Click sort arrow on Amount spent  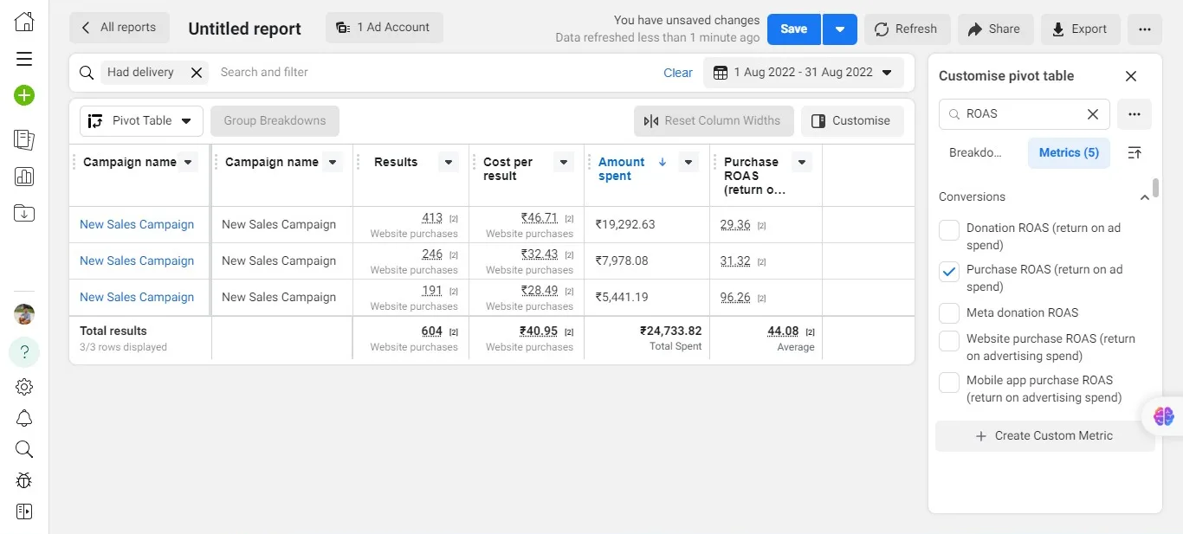[663, 162]
